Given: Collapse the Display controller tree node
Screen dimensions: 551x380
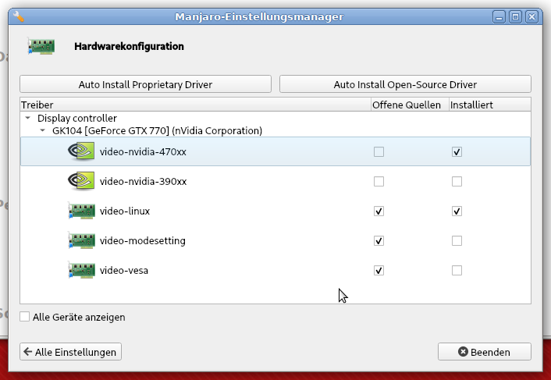Looking at the screenshot, I should click(x=28, y=118).
